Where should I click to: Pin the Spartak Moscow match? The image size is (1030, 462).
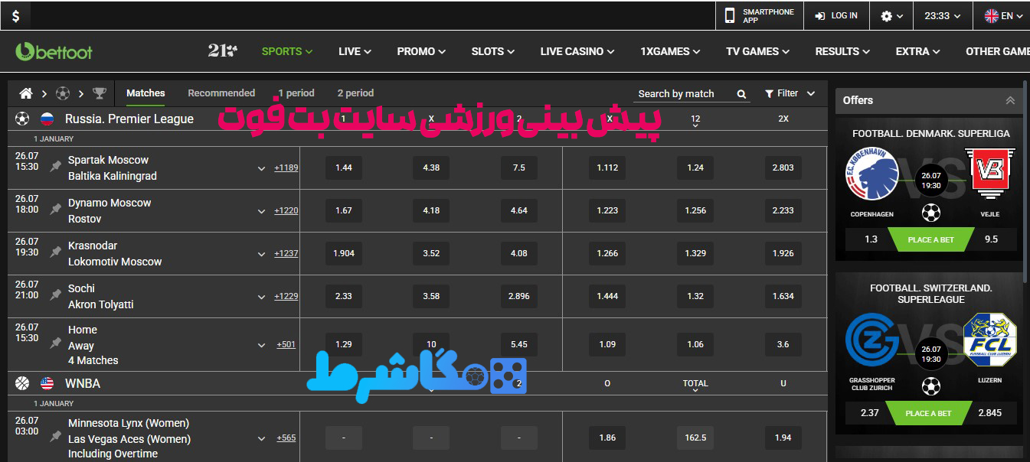click(x=55, y=167)
